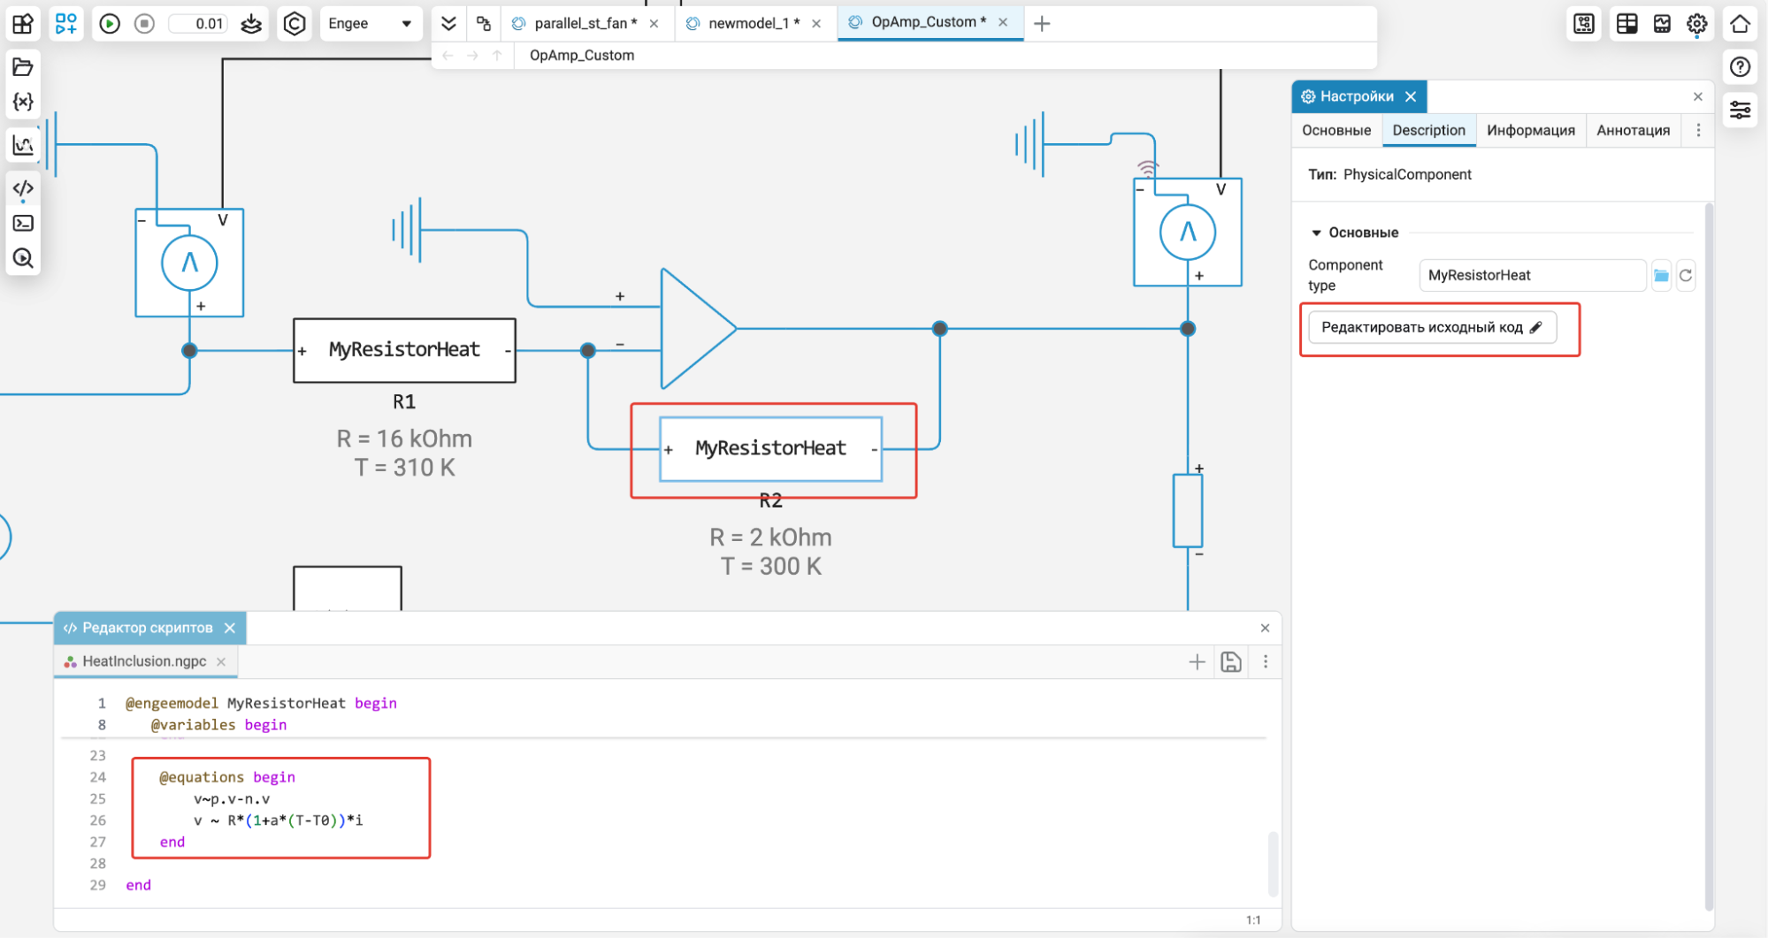The width and height of the screenshot is (1768, 938).
Task: Open the Информация tab
Action: click(1530, 131)
